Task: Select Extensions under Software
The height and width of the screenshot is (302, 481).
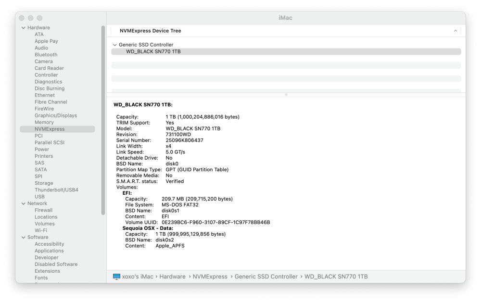Action: pos(47,271)
